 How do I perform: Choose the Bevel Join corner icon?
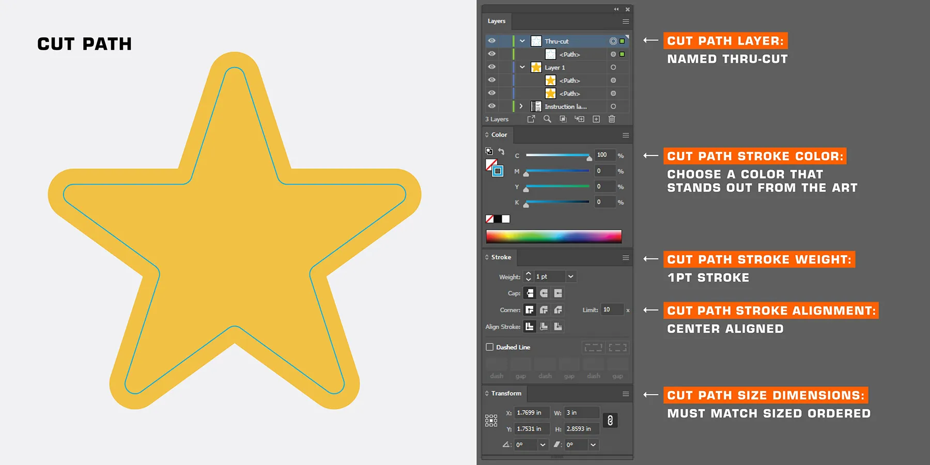558,310
